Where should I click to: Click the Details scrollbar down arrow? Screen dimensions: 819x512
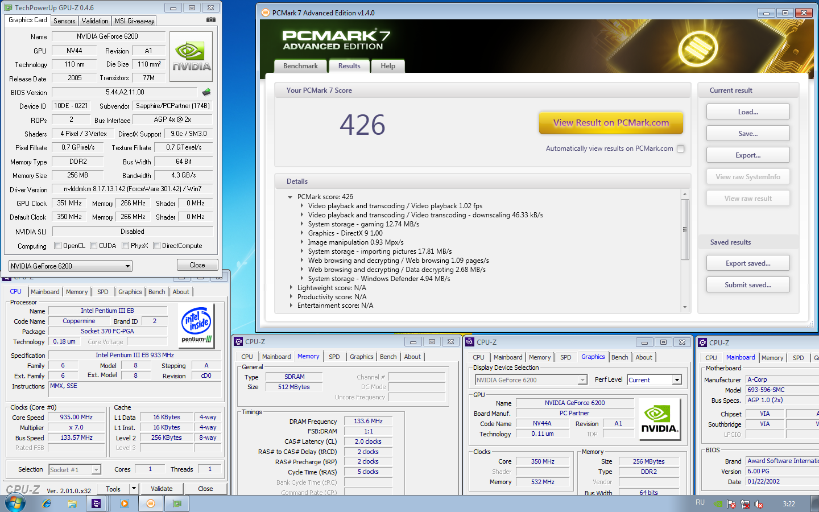[x=685, y=307]
